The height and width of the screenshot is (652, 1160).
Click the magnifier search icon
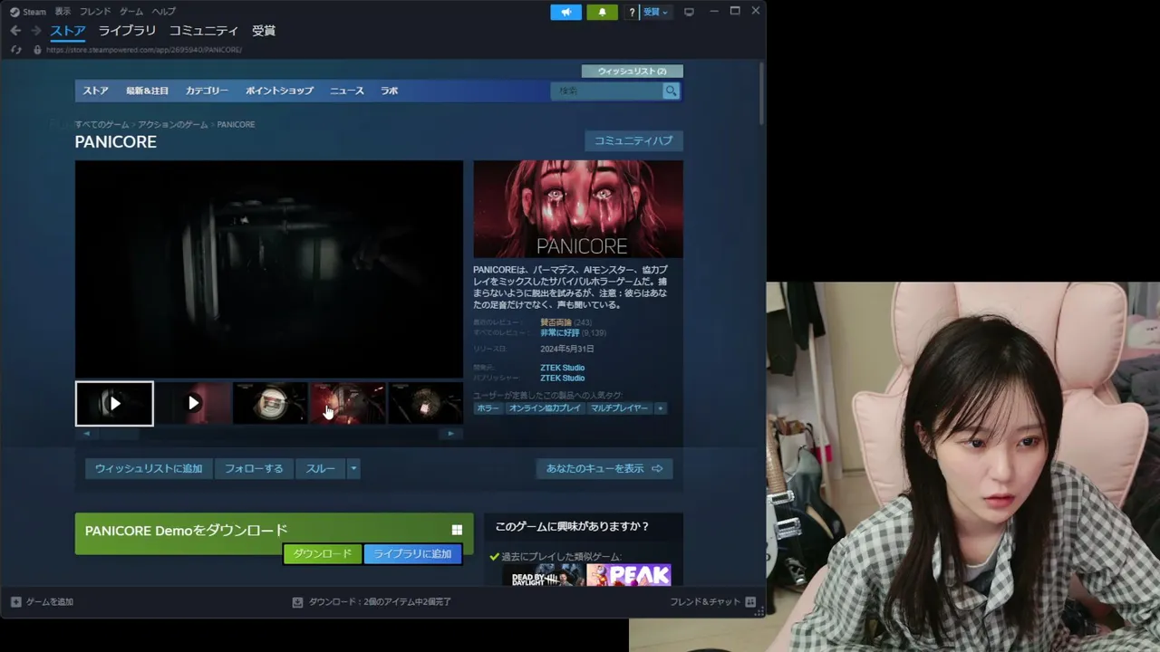(x=671, y=91)
